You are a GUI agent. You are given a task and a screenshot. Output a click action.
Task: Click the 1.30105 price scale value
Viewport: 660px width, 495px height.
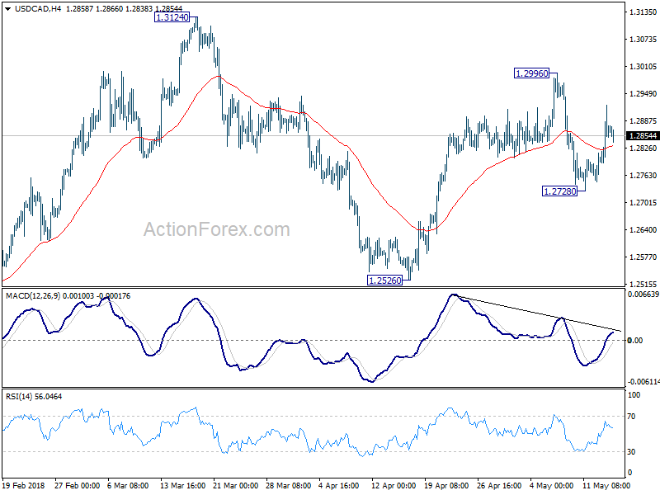click(x=643, y=67)
